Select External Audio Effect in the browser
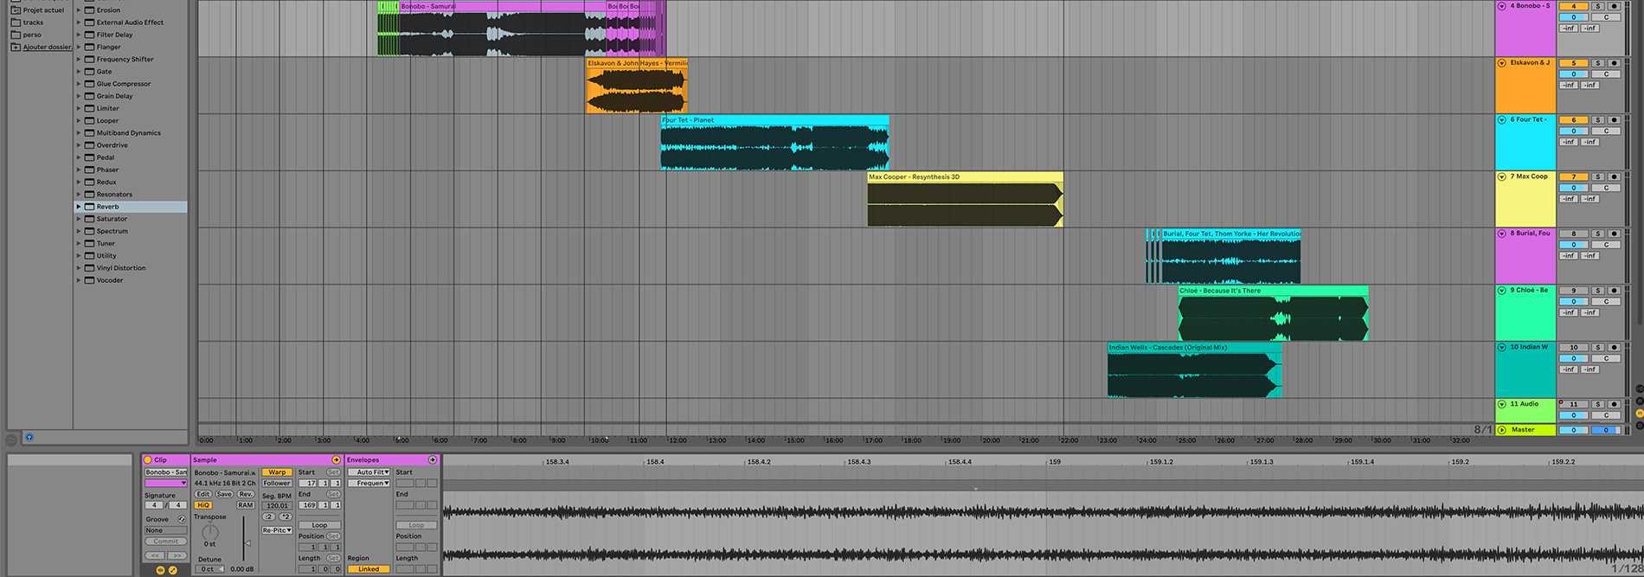 pyautogui.click(x=130, y=22)
